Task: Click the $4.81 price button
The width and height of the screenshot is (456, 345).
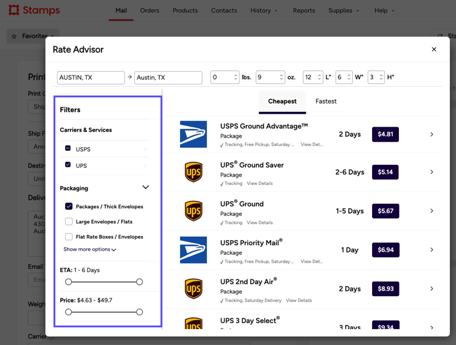Action: (385, 134)
